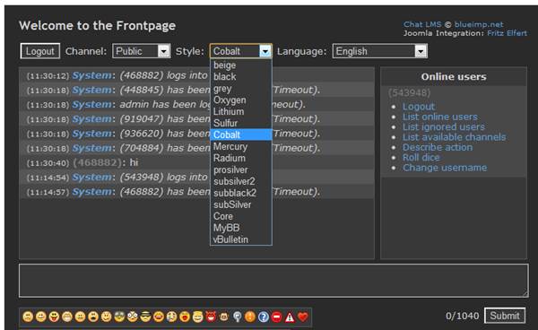
Task: Click the (543948) logs into message
Action: (x=197, y=177)
